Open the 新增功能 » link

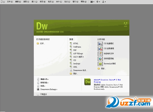pos(44,83)
